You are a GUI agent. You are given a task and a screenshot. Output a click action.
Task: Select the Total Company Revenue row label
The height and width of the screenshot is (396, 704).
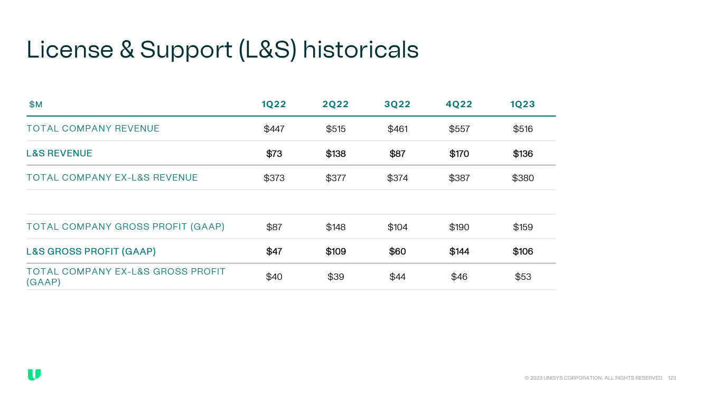93,128
